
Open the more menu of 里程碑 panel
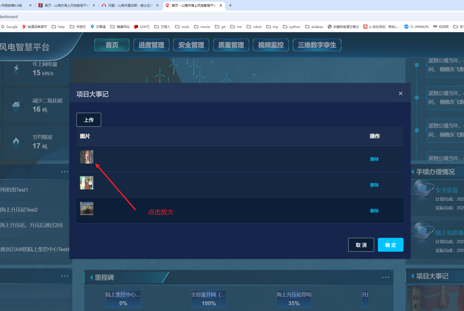[386, 277]
